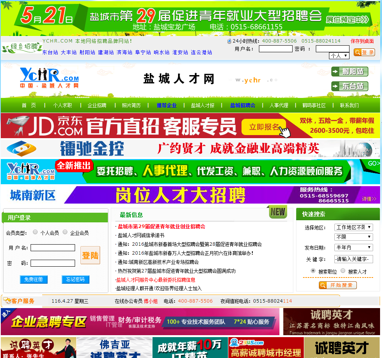Click the 忘记密码 button
The image size is (382, 358).
pos(75,279)
